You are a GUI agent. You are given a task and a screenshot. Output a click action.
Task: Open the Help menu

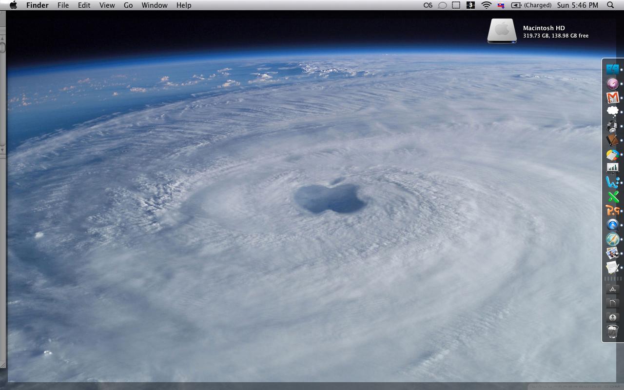click(x=184, y=5)
